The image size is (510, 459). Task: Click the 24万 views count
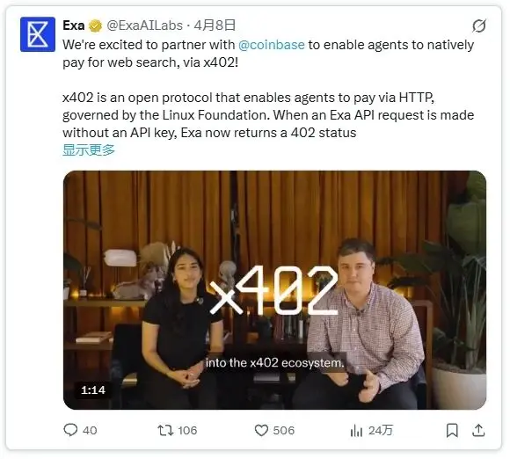(381, 430)
